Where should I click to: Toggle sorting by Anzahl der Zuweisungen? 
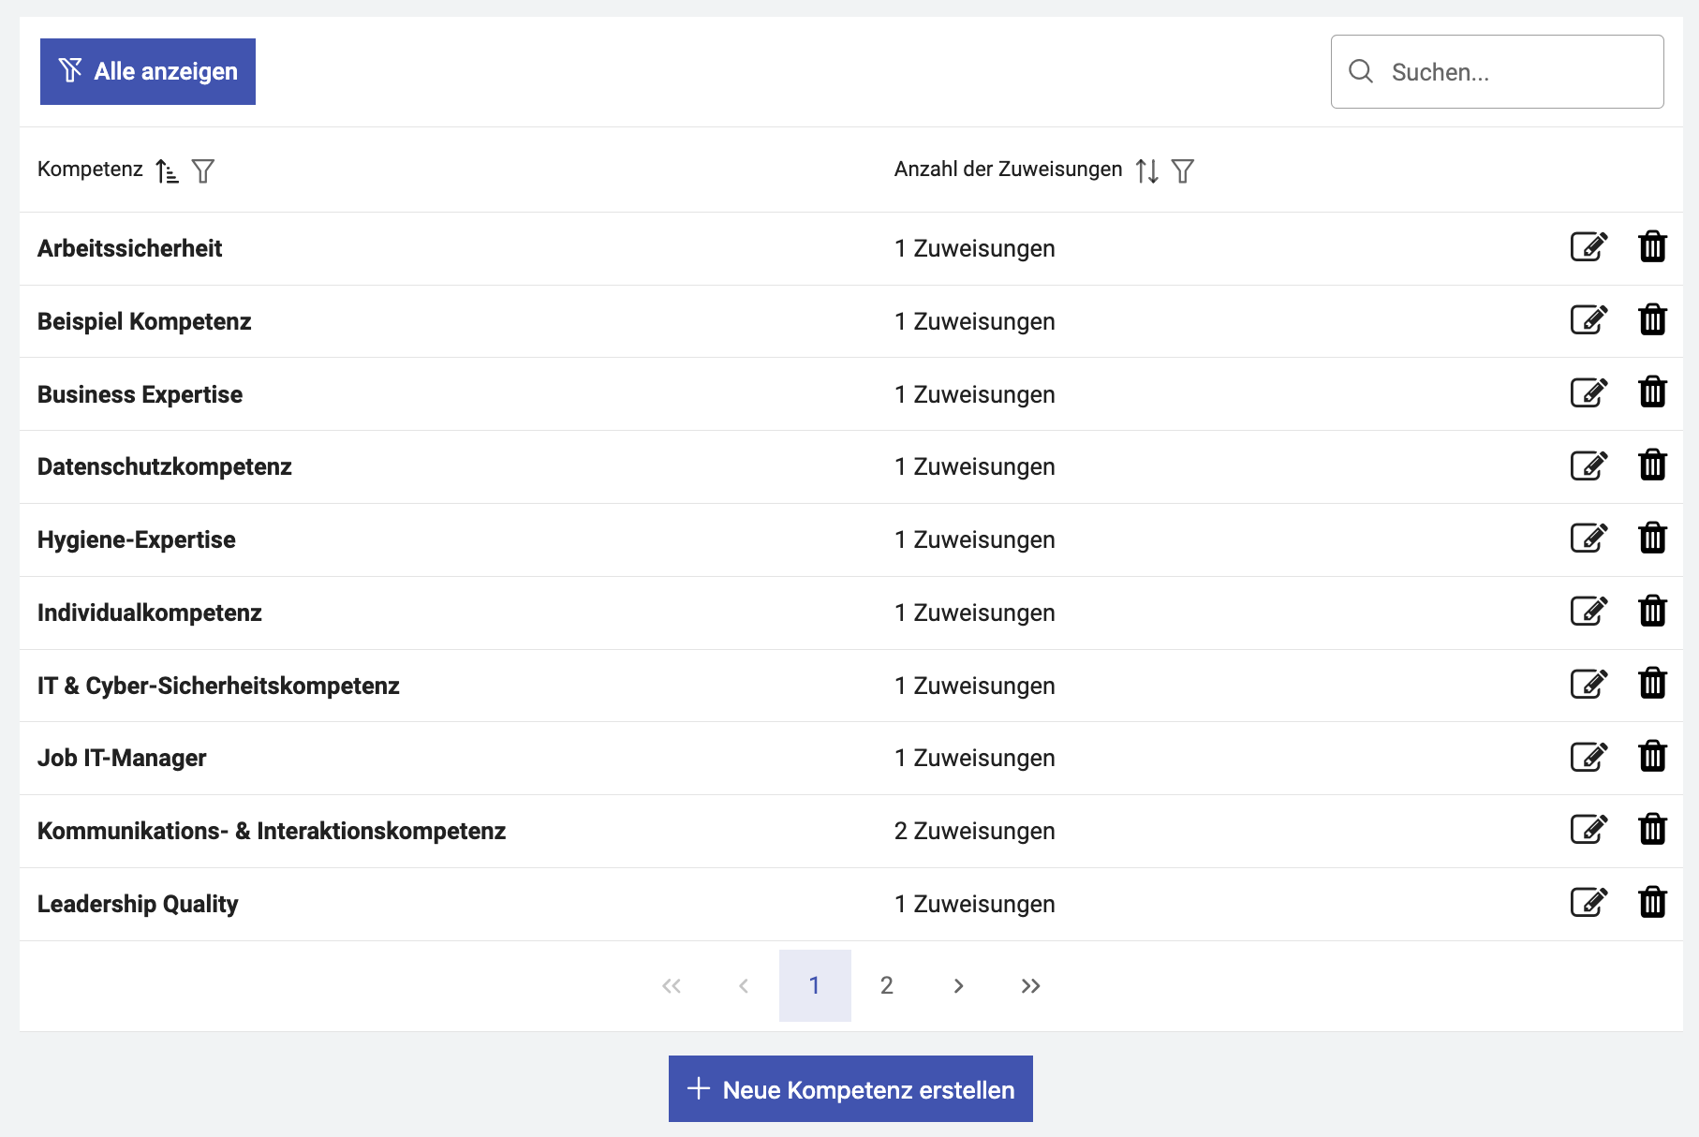(x=1146, y=170)
